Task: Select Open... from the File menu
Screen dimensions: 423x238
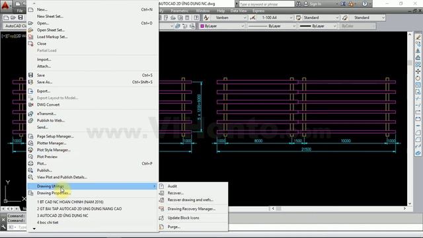Action: 92,23
